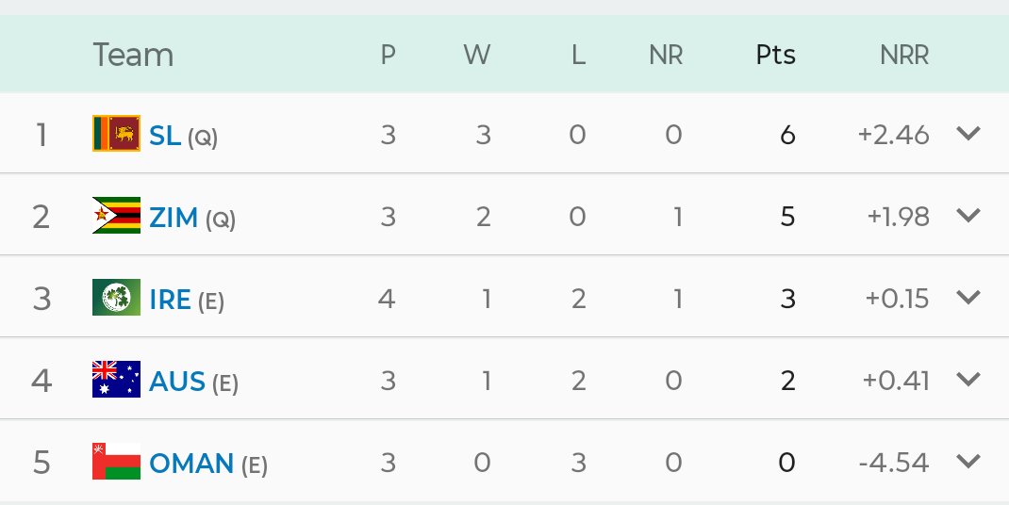This screenshot has width=1009, height=505.
Task: Expand the IRE row chevron
Action: click(968, 298)
